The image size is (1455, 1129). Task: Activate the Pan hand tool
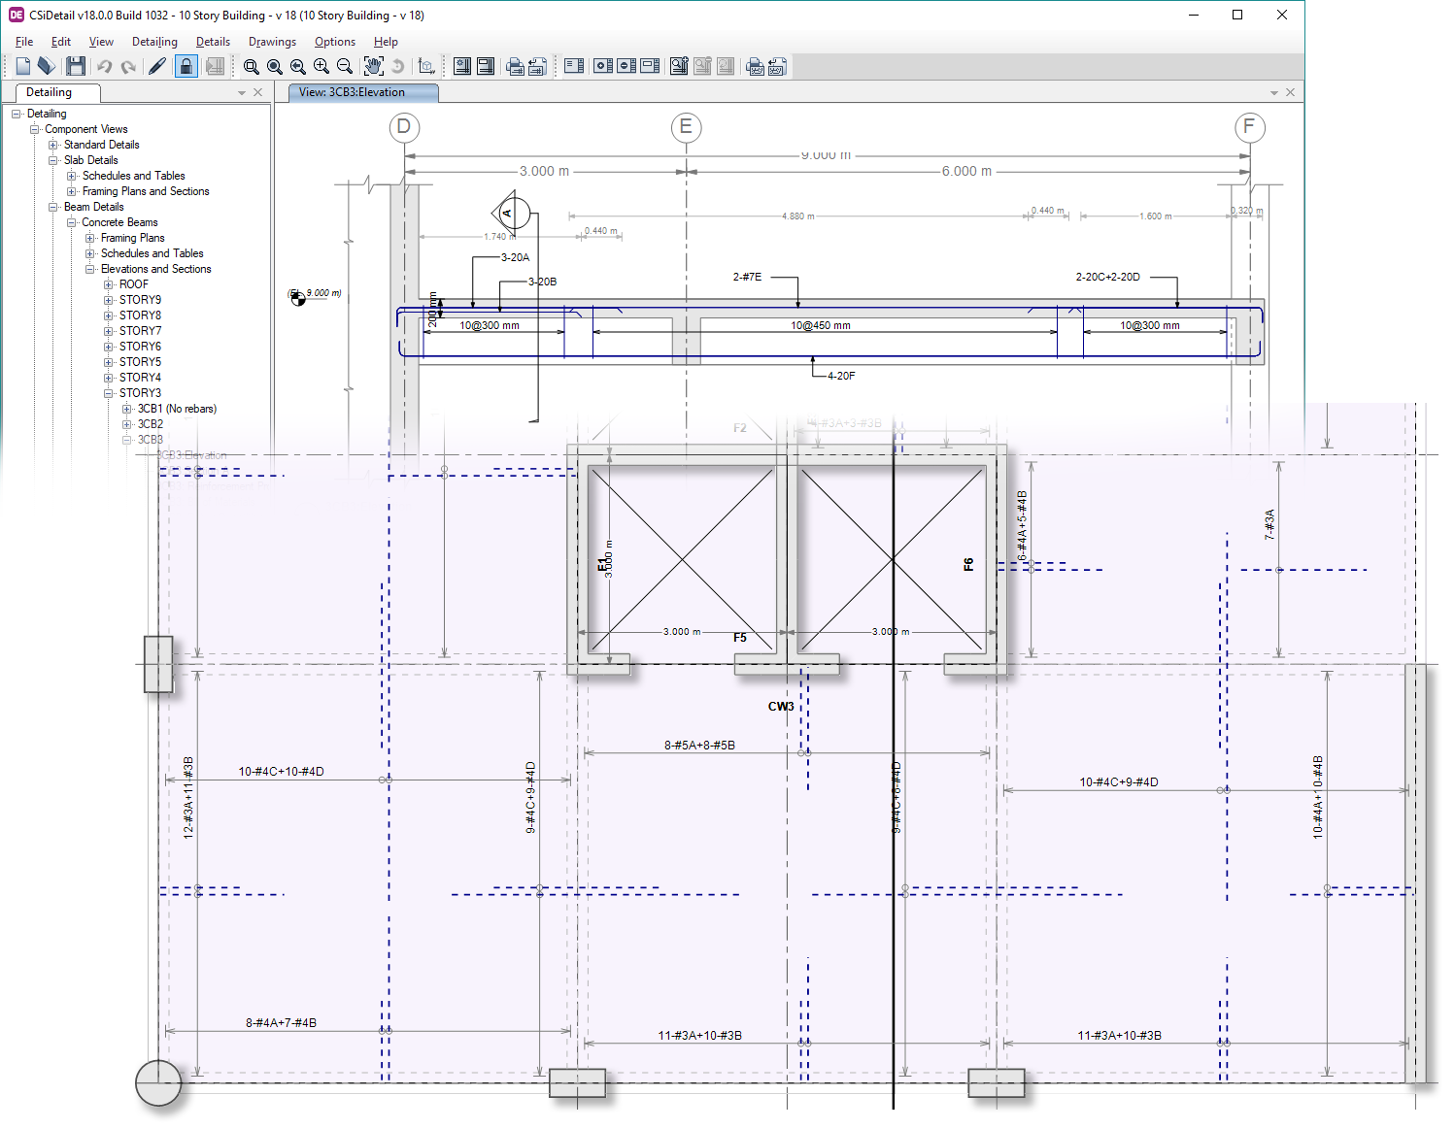tap(373, 66)
